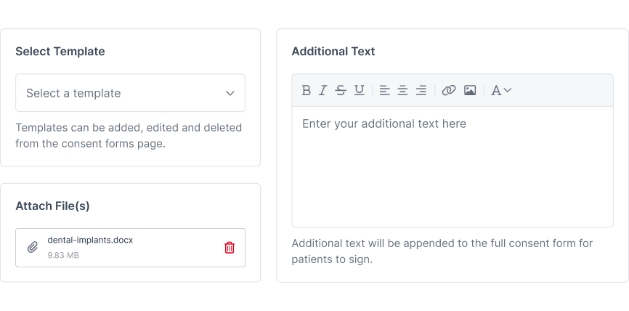Screen dimensions: 629x311
Task: Click the 'Select Template' heading
Action: (60, 52)
